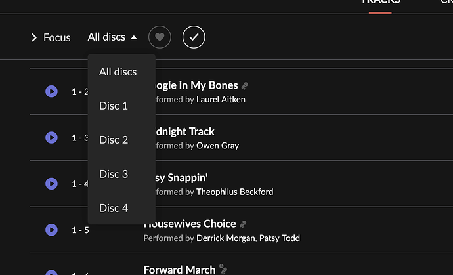Expand the Focus panel chevron
The width and height of the screenshot is (453, 275).
tap(34, 37)
